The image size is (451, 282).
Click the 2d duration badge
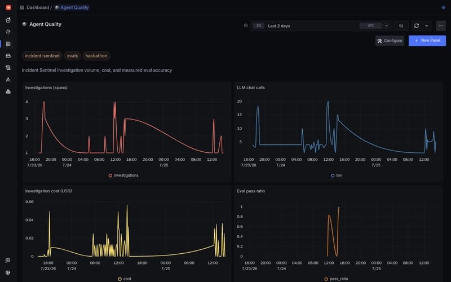pos(259,25)
